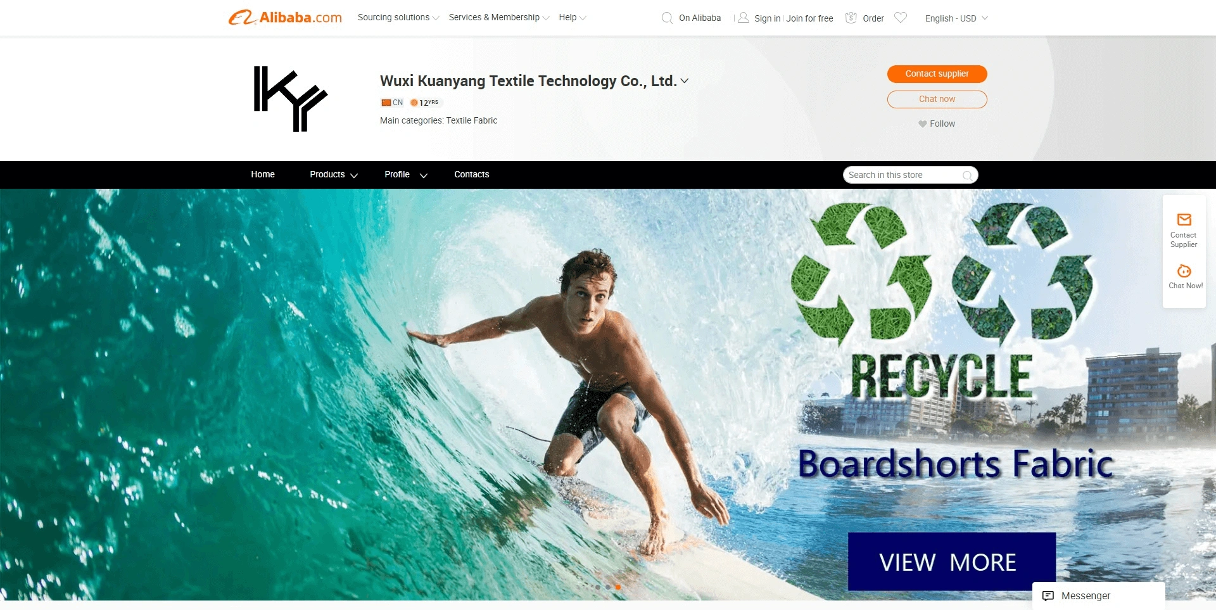Click the store search magnifier icon
1216x610 pixels.
pos(967,175)
